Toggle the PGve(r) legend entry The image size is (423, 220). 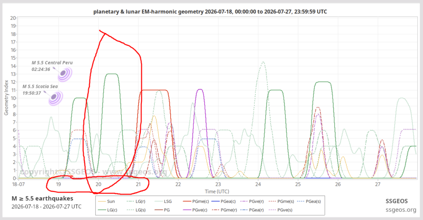252,201
